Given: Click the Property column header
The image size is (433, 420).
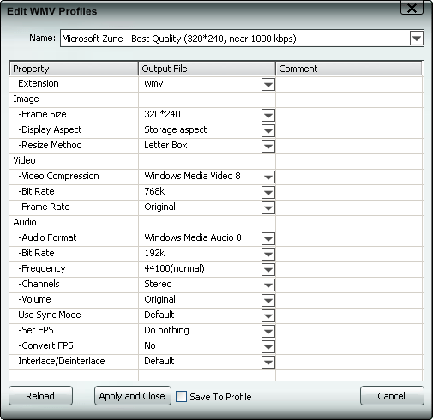Looking at the screenshot, I should [74, 69].
